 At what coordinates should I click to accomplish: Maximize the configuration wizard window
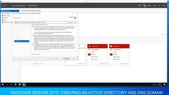tap(72, 13)
